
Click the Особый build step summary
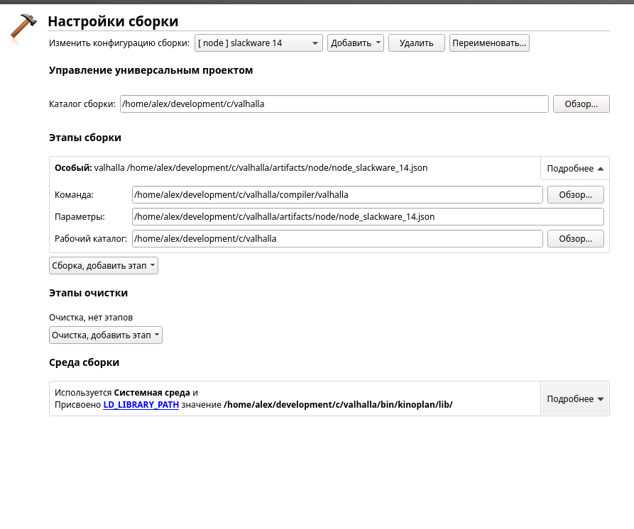coord(241,168)
